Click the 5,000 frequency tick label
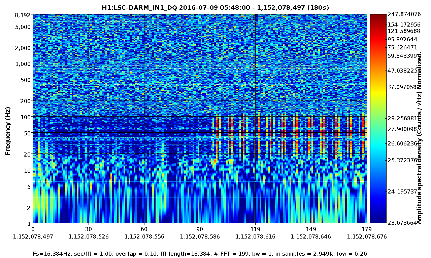 (23, 27)
